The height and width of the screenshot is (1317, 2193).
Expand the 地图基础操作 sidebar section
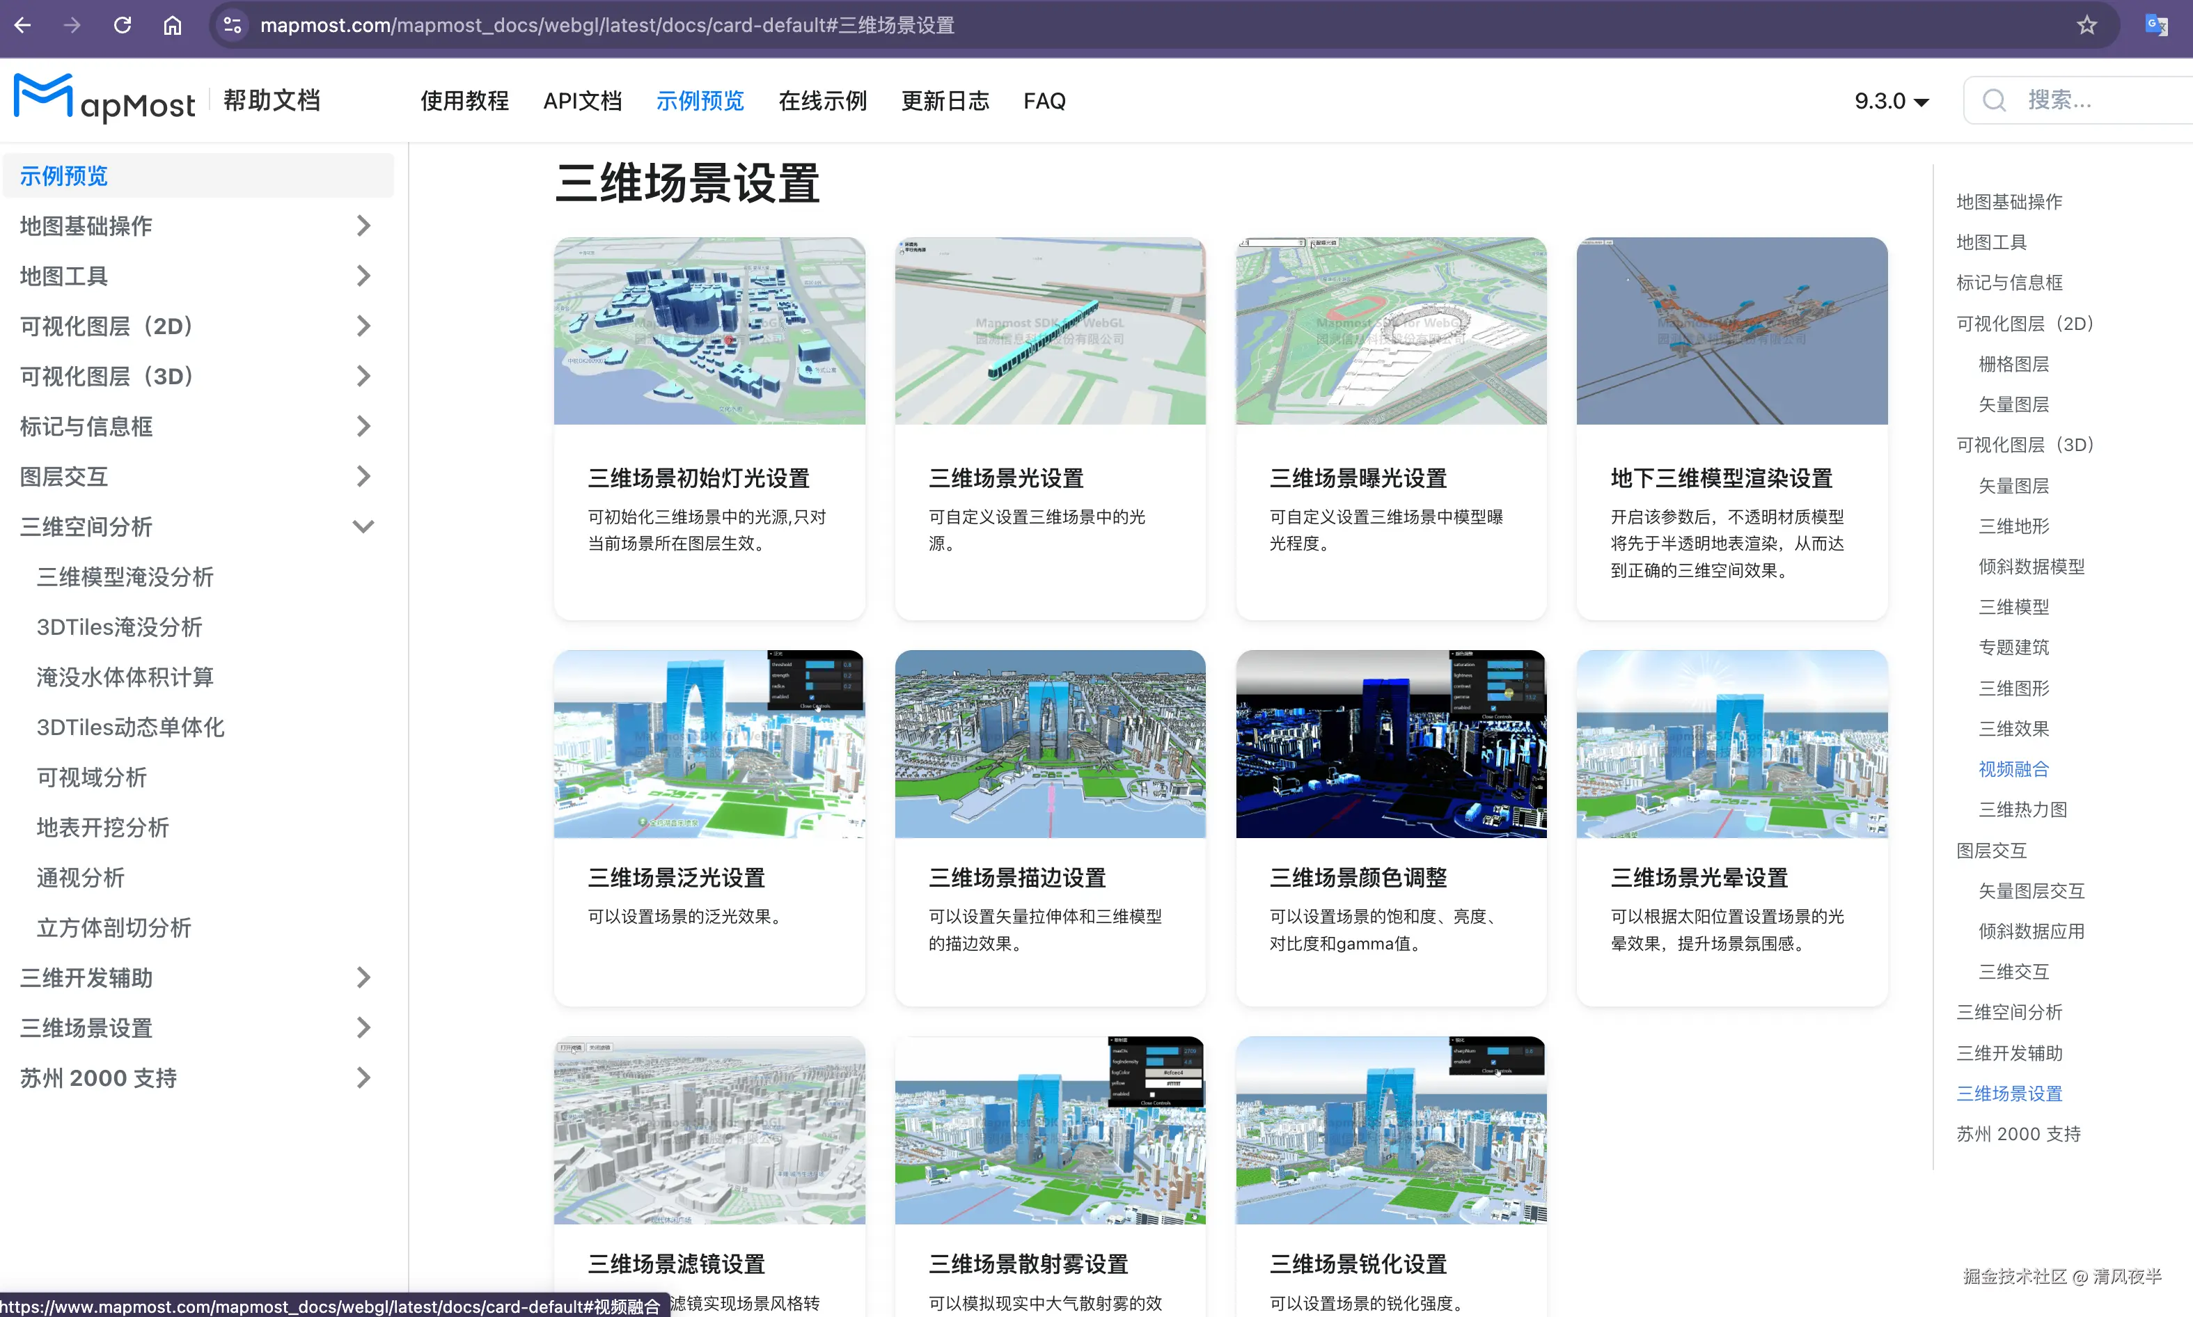click(363, 226)
